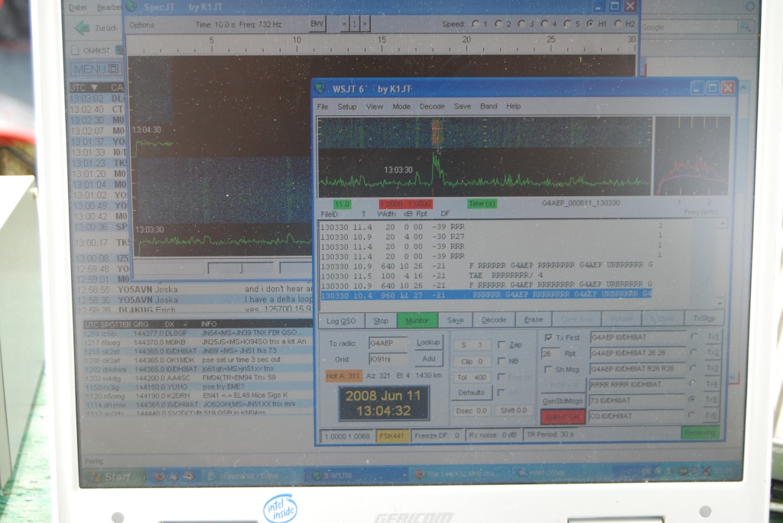
Task: Click the Log QSO button
Action: click(341, 321)
